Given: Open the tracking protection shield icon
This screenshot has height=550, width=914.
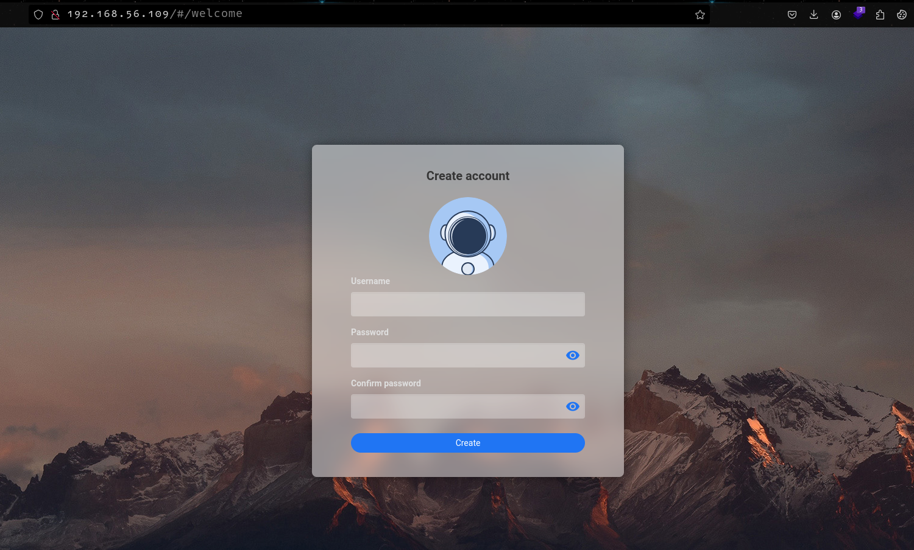Looking at the screenshot, I should click(38, 15).
